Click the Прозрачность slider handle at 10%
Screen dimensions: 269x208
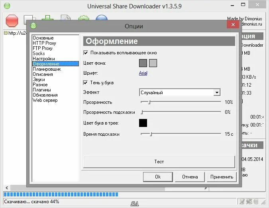pos(149,102)
